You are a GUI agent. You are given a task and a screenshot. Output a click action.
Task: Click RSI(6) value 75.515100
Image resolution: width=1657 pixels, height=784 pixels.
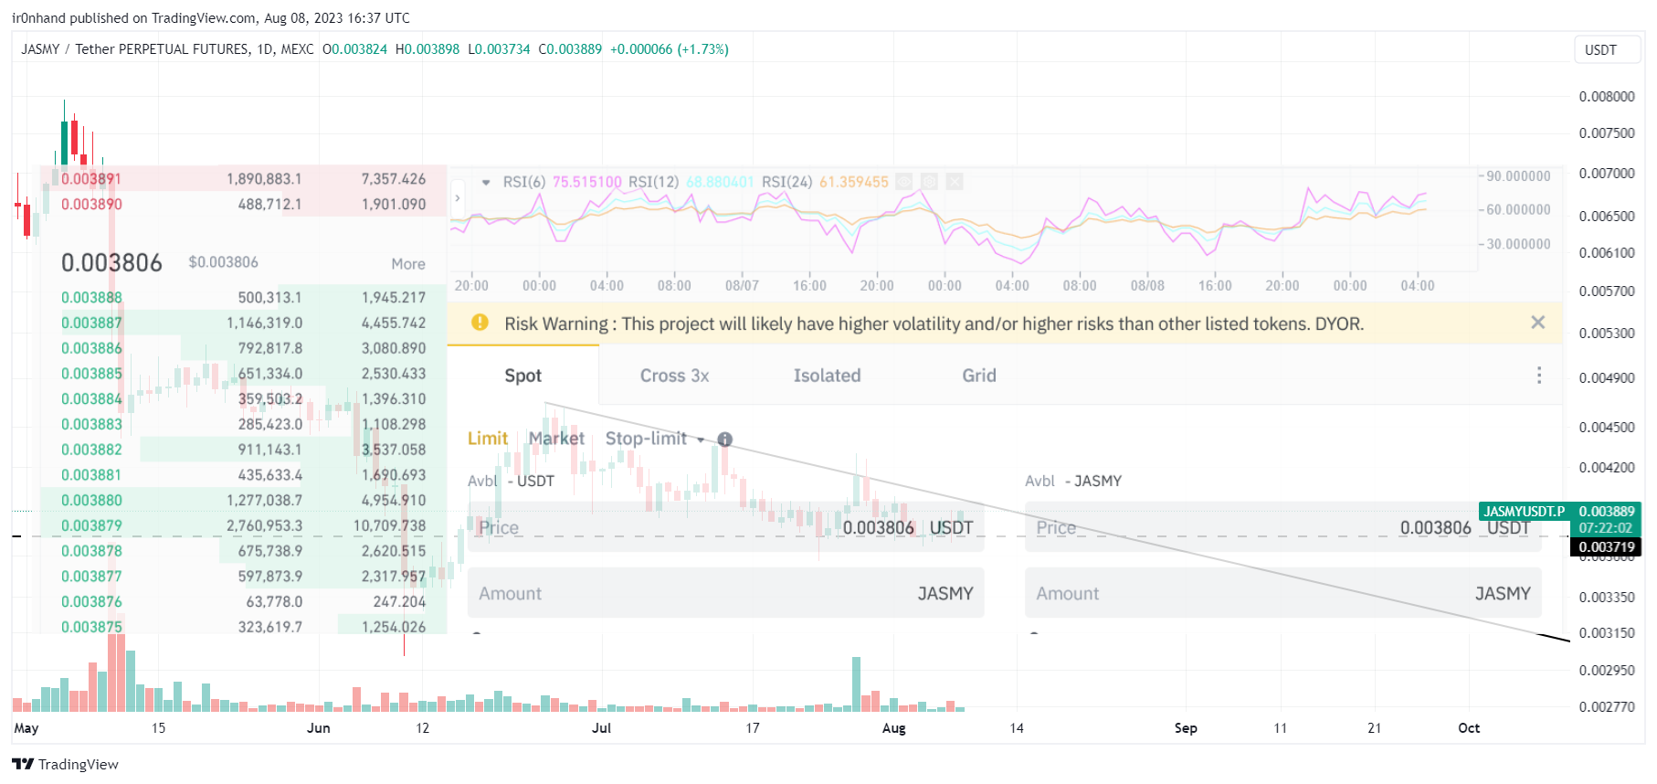(x=586, y=182)
